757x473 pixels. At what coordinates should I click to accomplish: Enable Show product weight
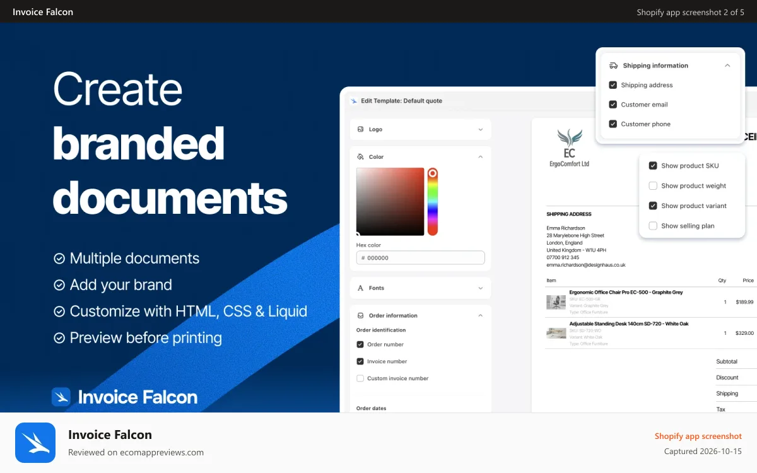(x=653, y=186)
